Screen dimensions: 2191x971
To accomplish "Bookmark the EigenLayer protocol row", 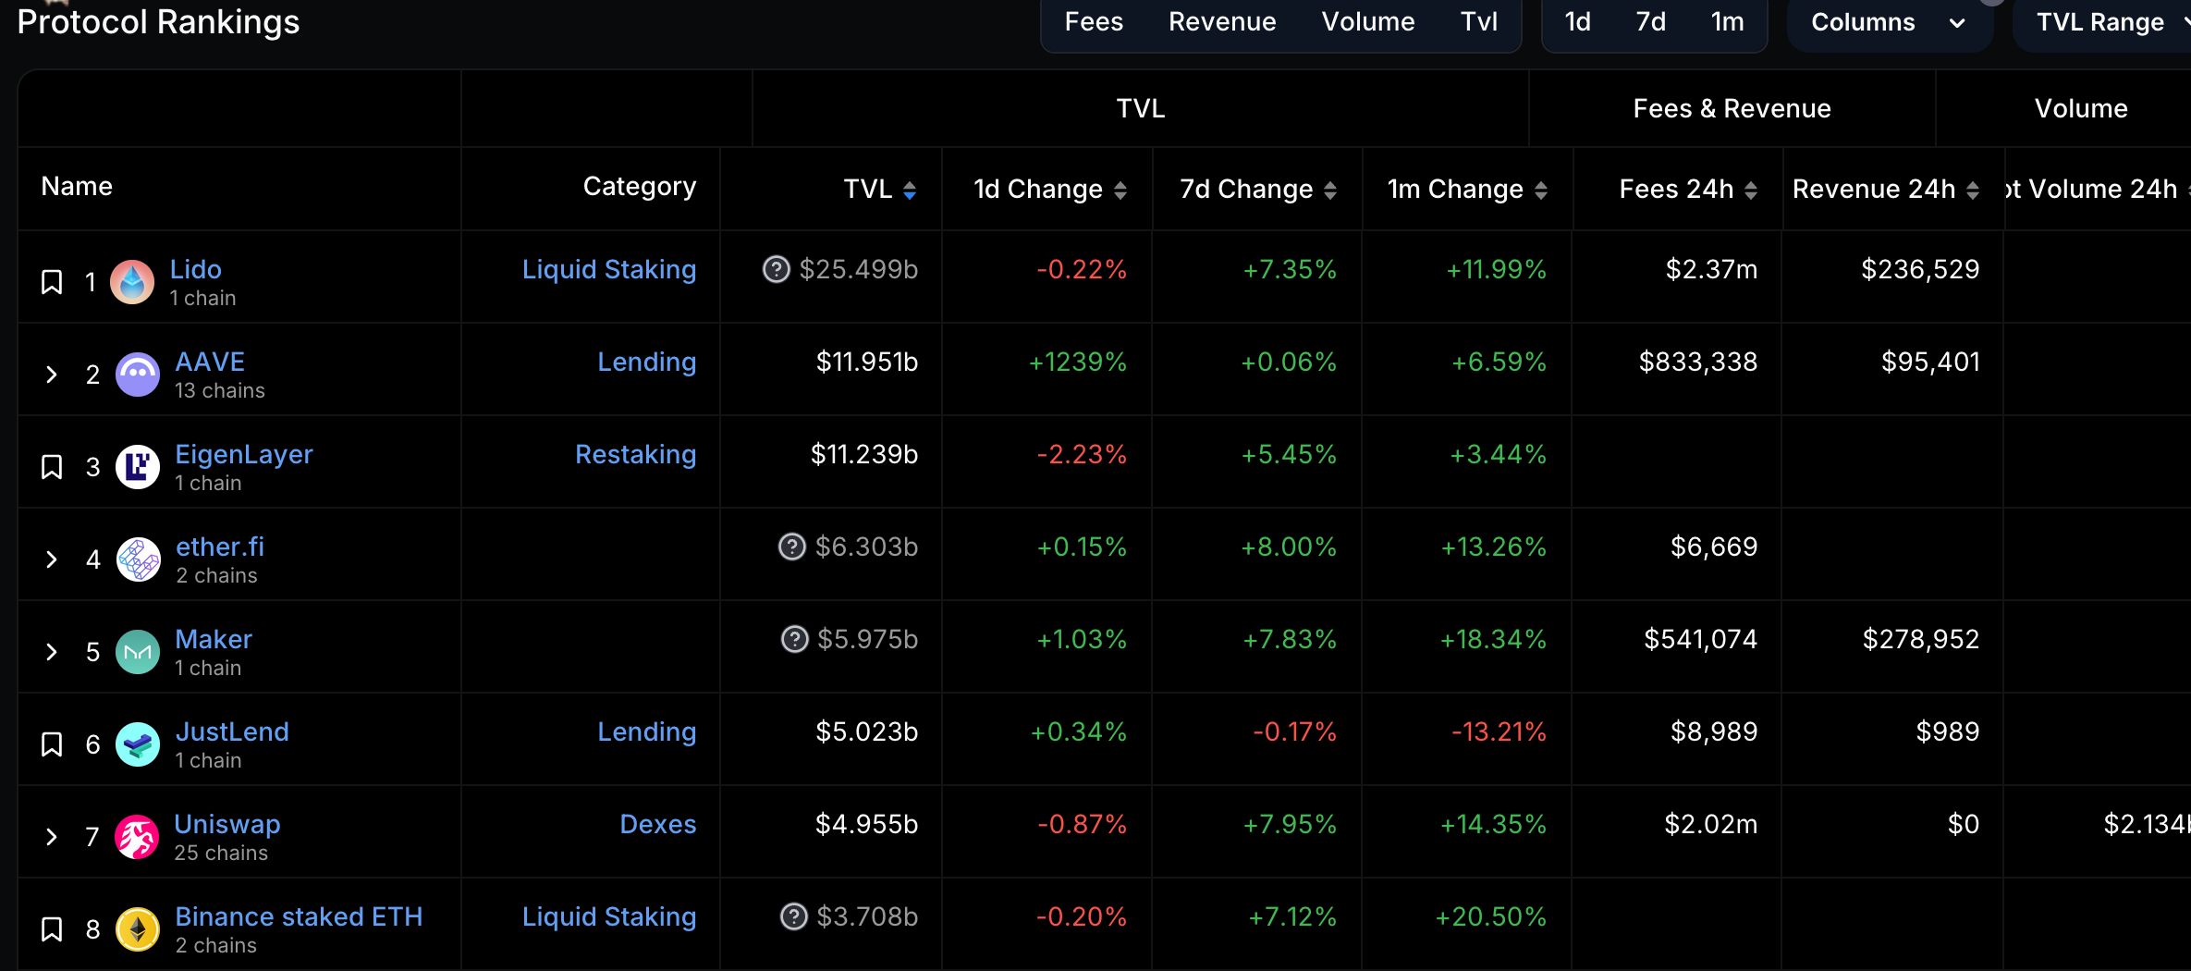I will 52,467.
